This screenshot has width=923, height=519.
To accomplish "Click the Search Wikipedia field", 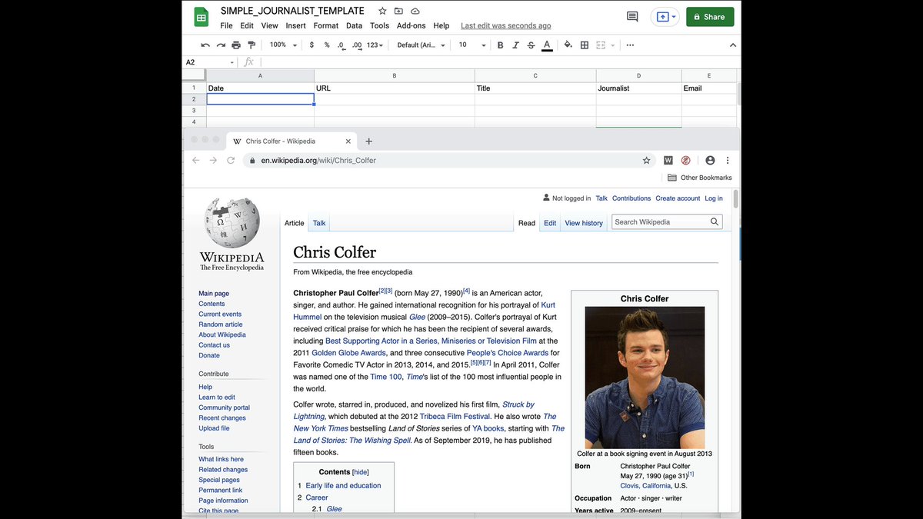I will pyautogui.click(x=660, y=222).
